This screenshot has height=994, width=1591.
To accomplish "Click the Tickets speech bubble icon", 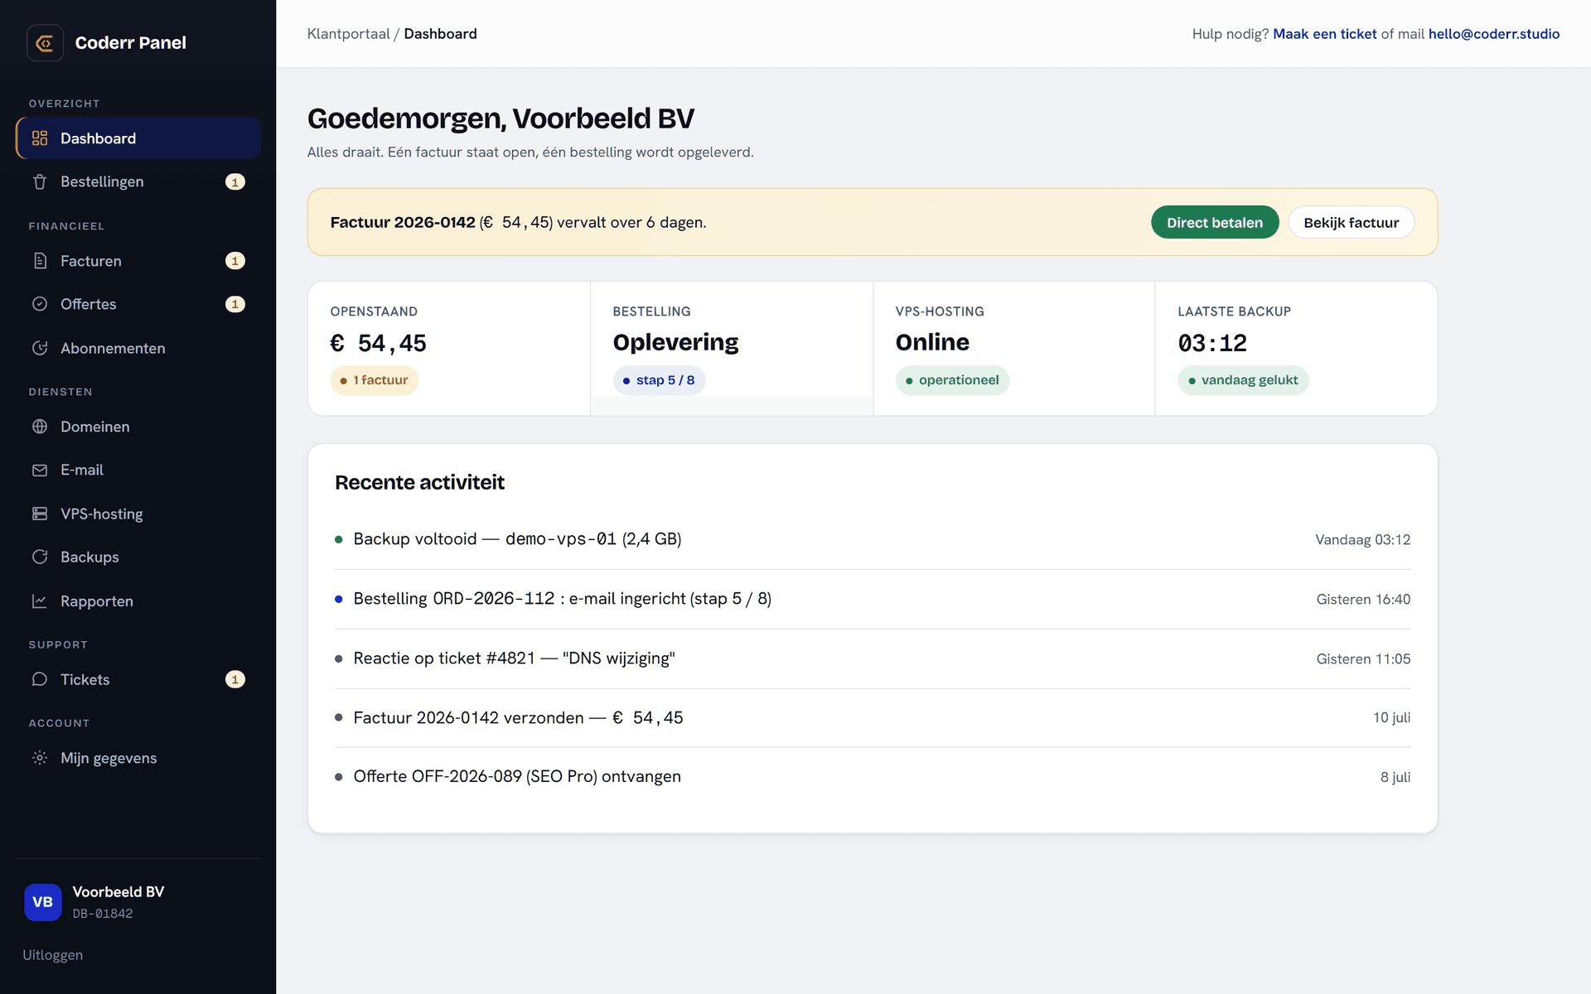I will (x=40, y=679).
